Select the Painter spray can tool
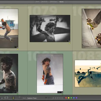Viewport: 101px width, 101px height. click(x=13, y=98)
